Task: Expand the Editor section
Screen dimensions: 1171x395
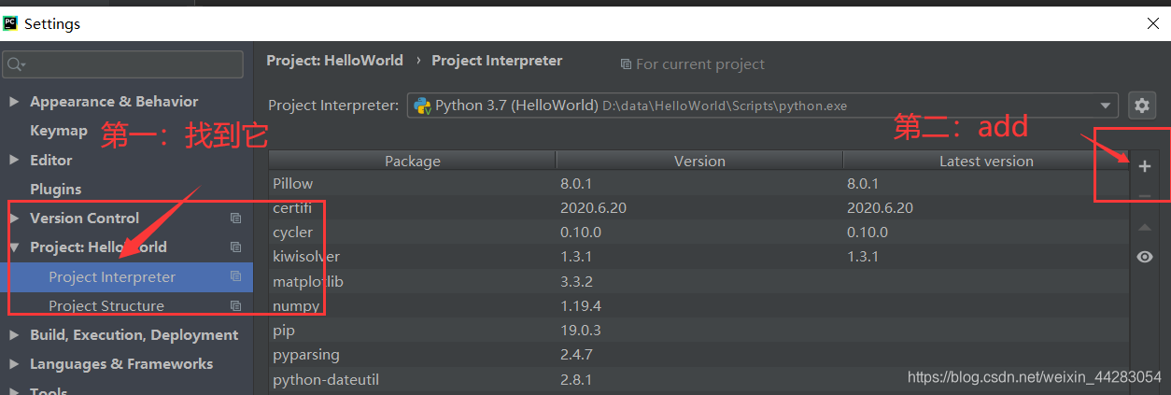Action: click(13, 161)
